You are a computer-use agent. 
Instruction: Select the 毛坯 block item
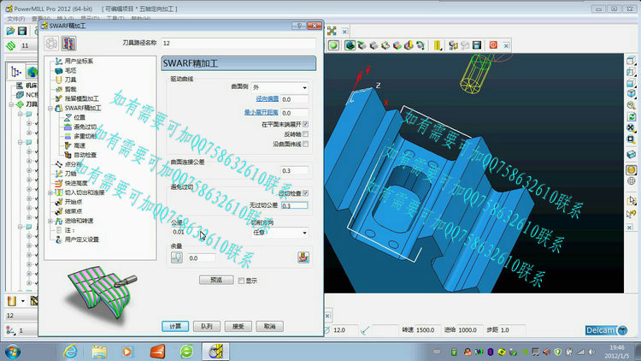(x=70, y=70)
